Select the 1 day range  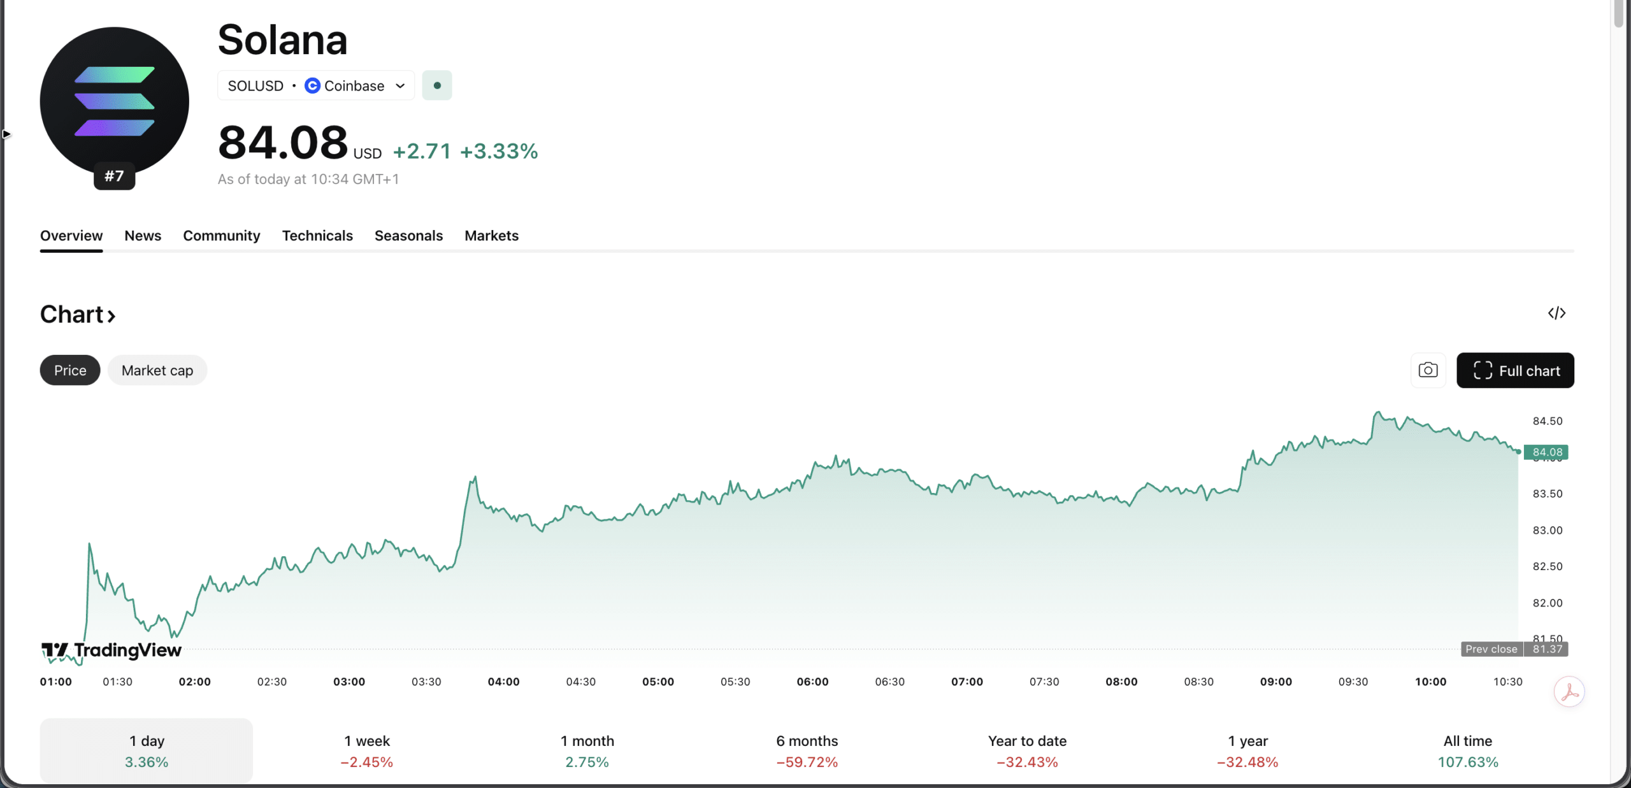coord(147,751)
